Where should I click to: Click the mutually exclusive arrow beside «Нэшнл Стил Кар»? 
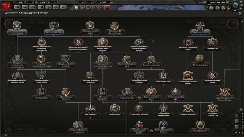(139, 98)
